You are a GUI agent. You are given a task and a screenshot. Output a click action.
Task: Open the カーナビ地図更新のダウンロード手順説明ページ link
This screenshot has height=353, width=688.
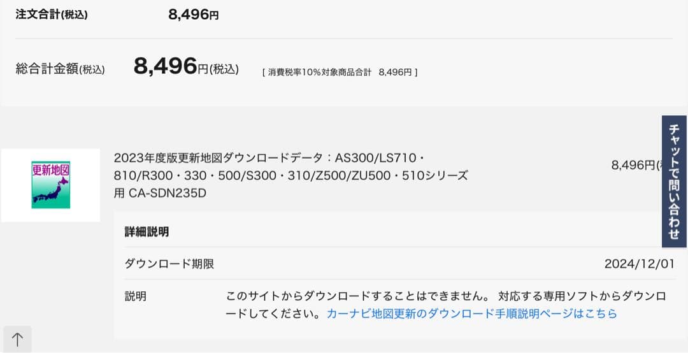pyautogui.click(x=471, y=313)
